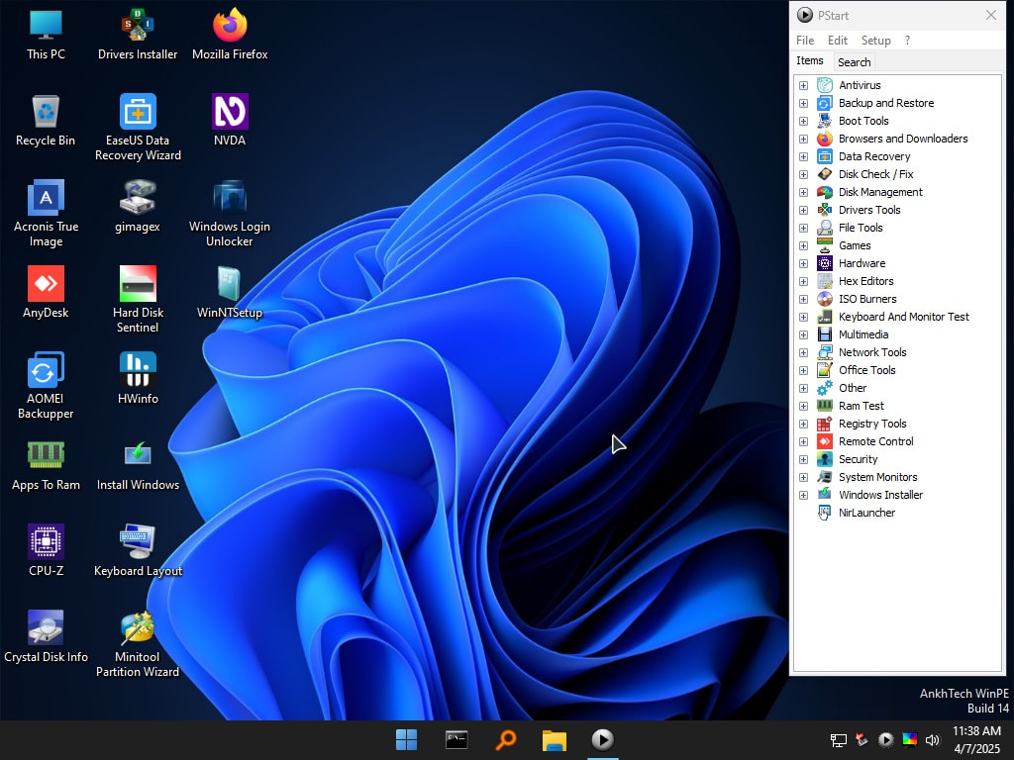The image size is (1014, 760).
Task: Click the Hard Disk Sentinel icon
Action: tap(138, 285)
